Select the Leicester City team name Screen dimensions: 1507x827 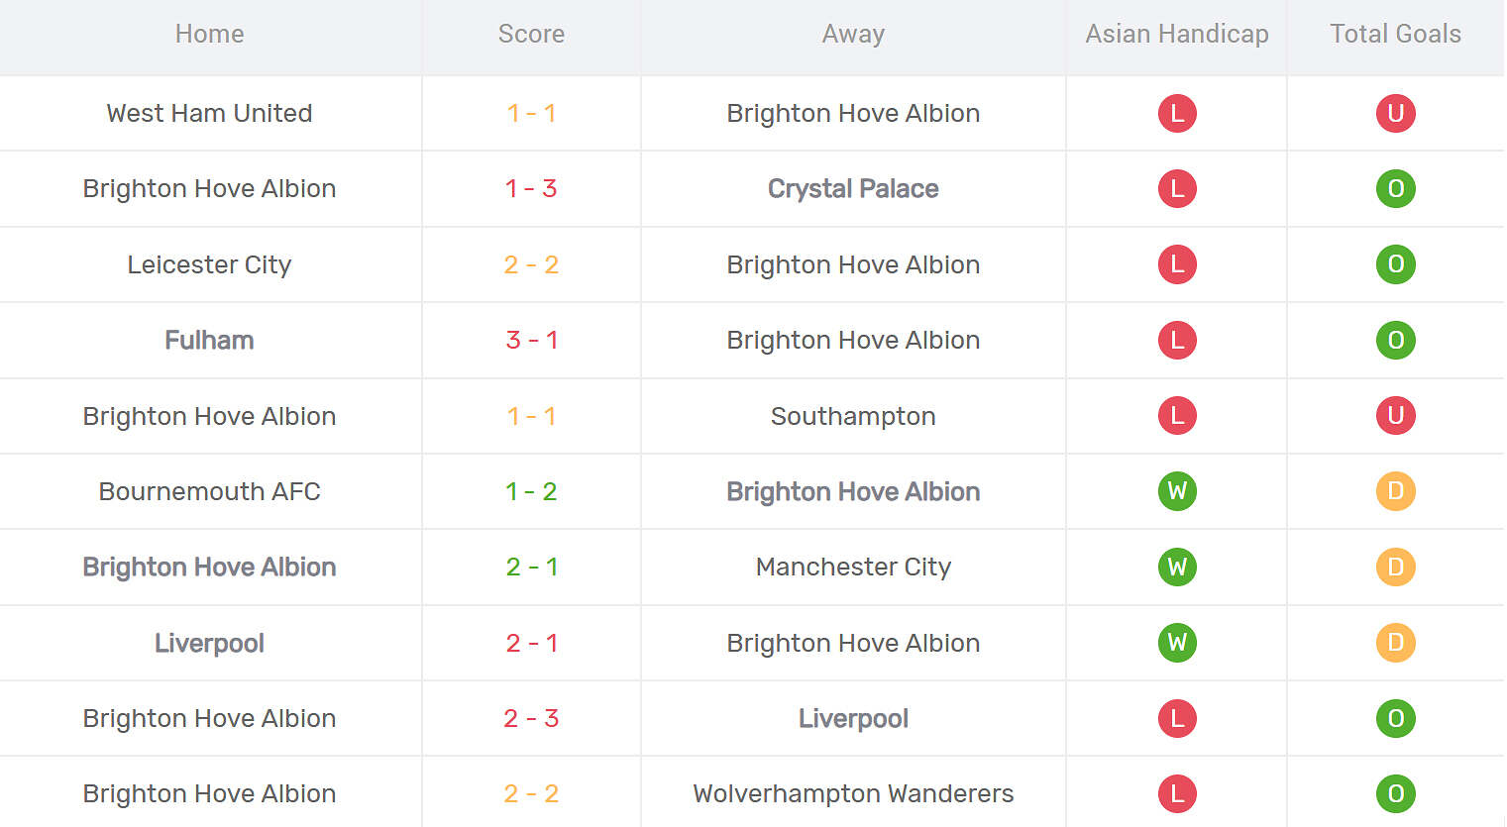pyautogui.click(x=209, y=264)
